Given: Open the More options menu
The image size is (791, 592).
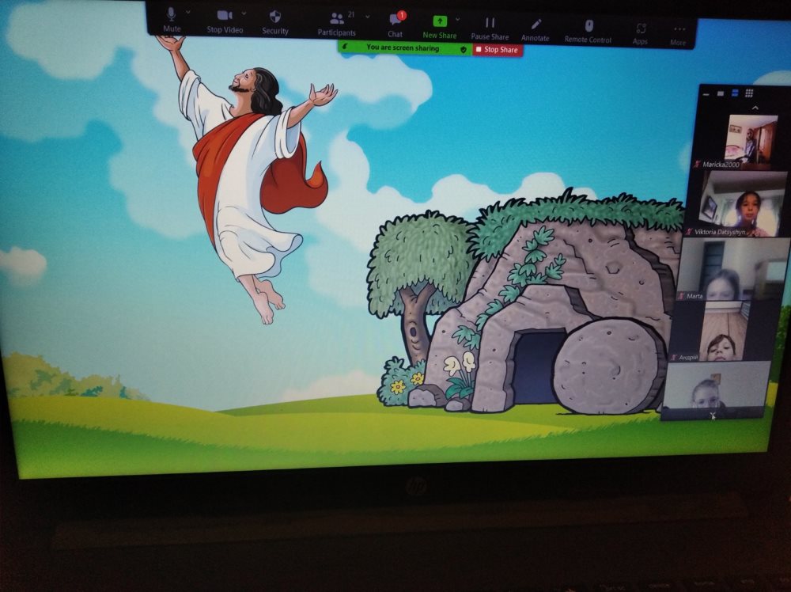Looking at the screenshot, I should tap(678, 36).
